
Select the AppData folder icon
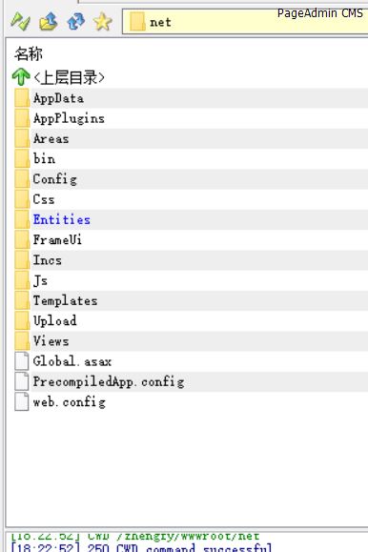point(22,98)
